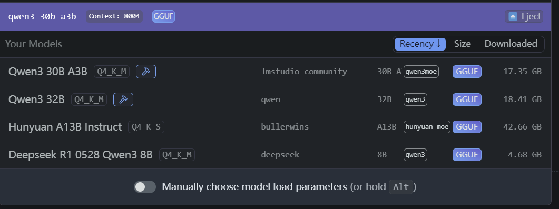Click the Context: 8004 badge
The image size is (559, 209).
[114, 16]
